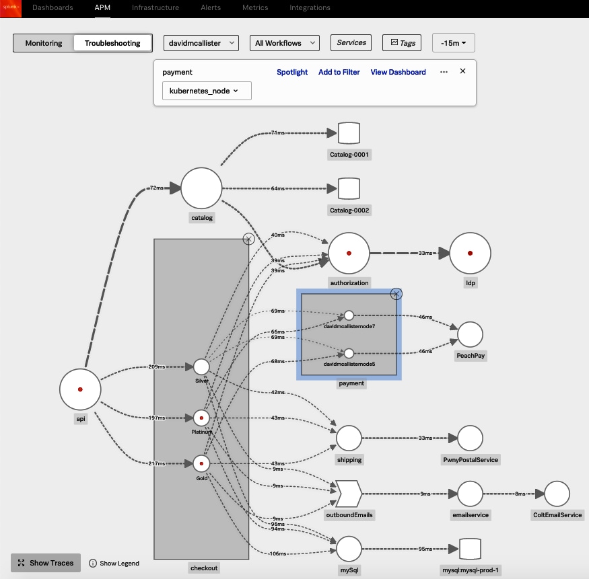Screen dimensions: 589x579
Task: Expand the All Workflows dropdown
Action: (284, 43)
